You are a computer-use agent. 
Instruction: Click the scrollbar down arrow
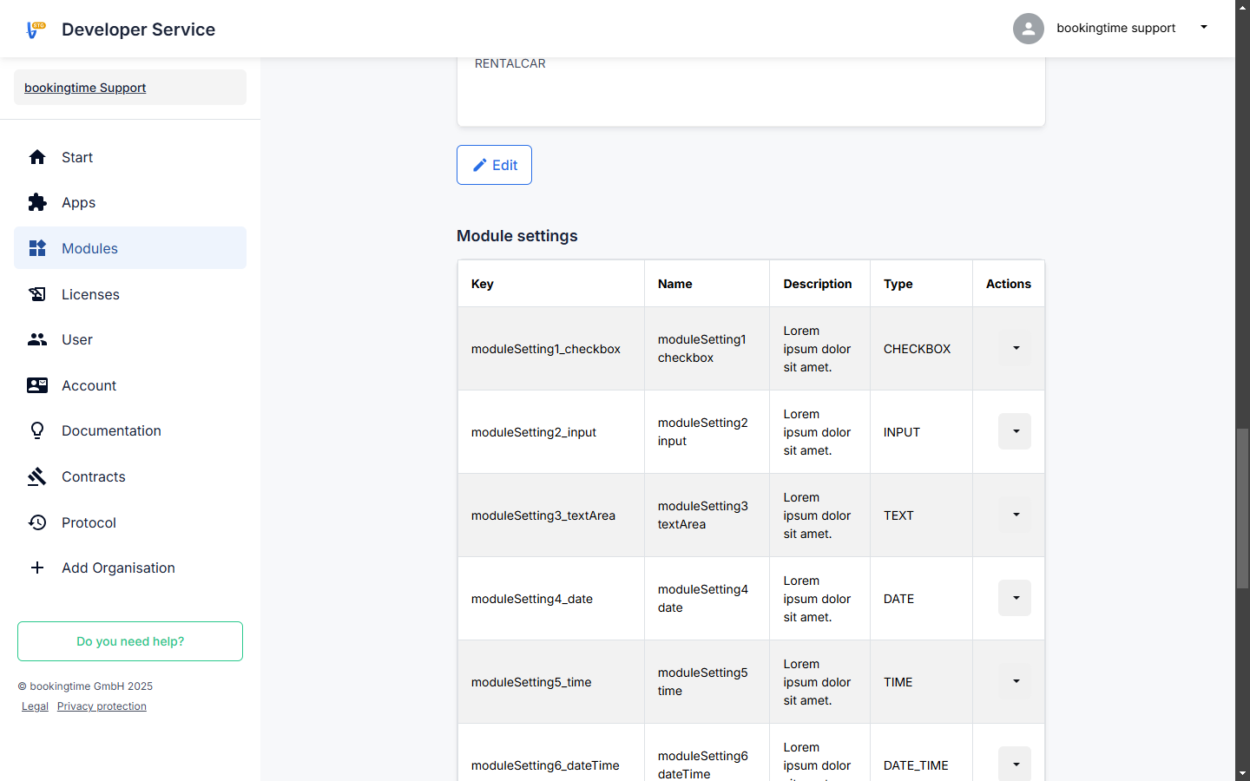click(1243, 773)
